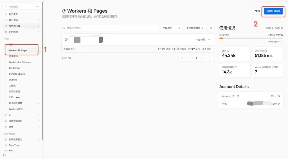
Task: Go to first page of results
Action: pos(182,58)
